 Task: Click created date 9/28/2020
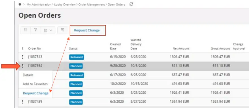point(118,66)
